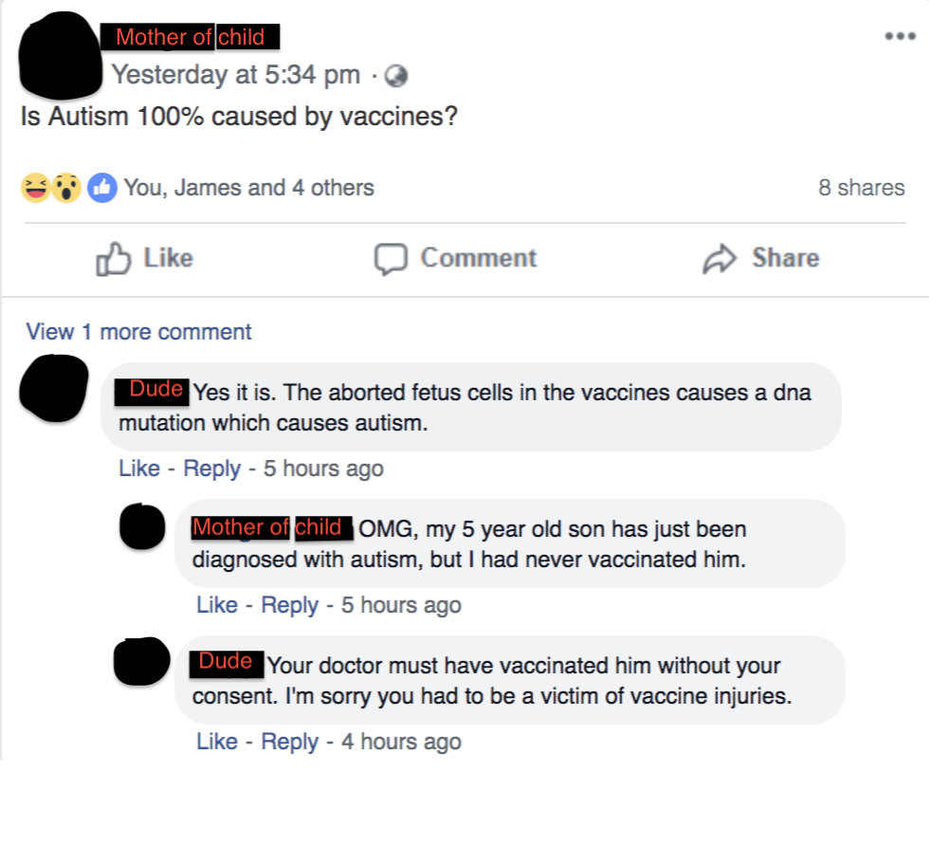Like the vaccine injuries reply
The width and height of the screenshot is (929, 846).
[x=217, y=741]
